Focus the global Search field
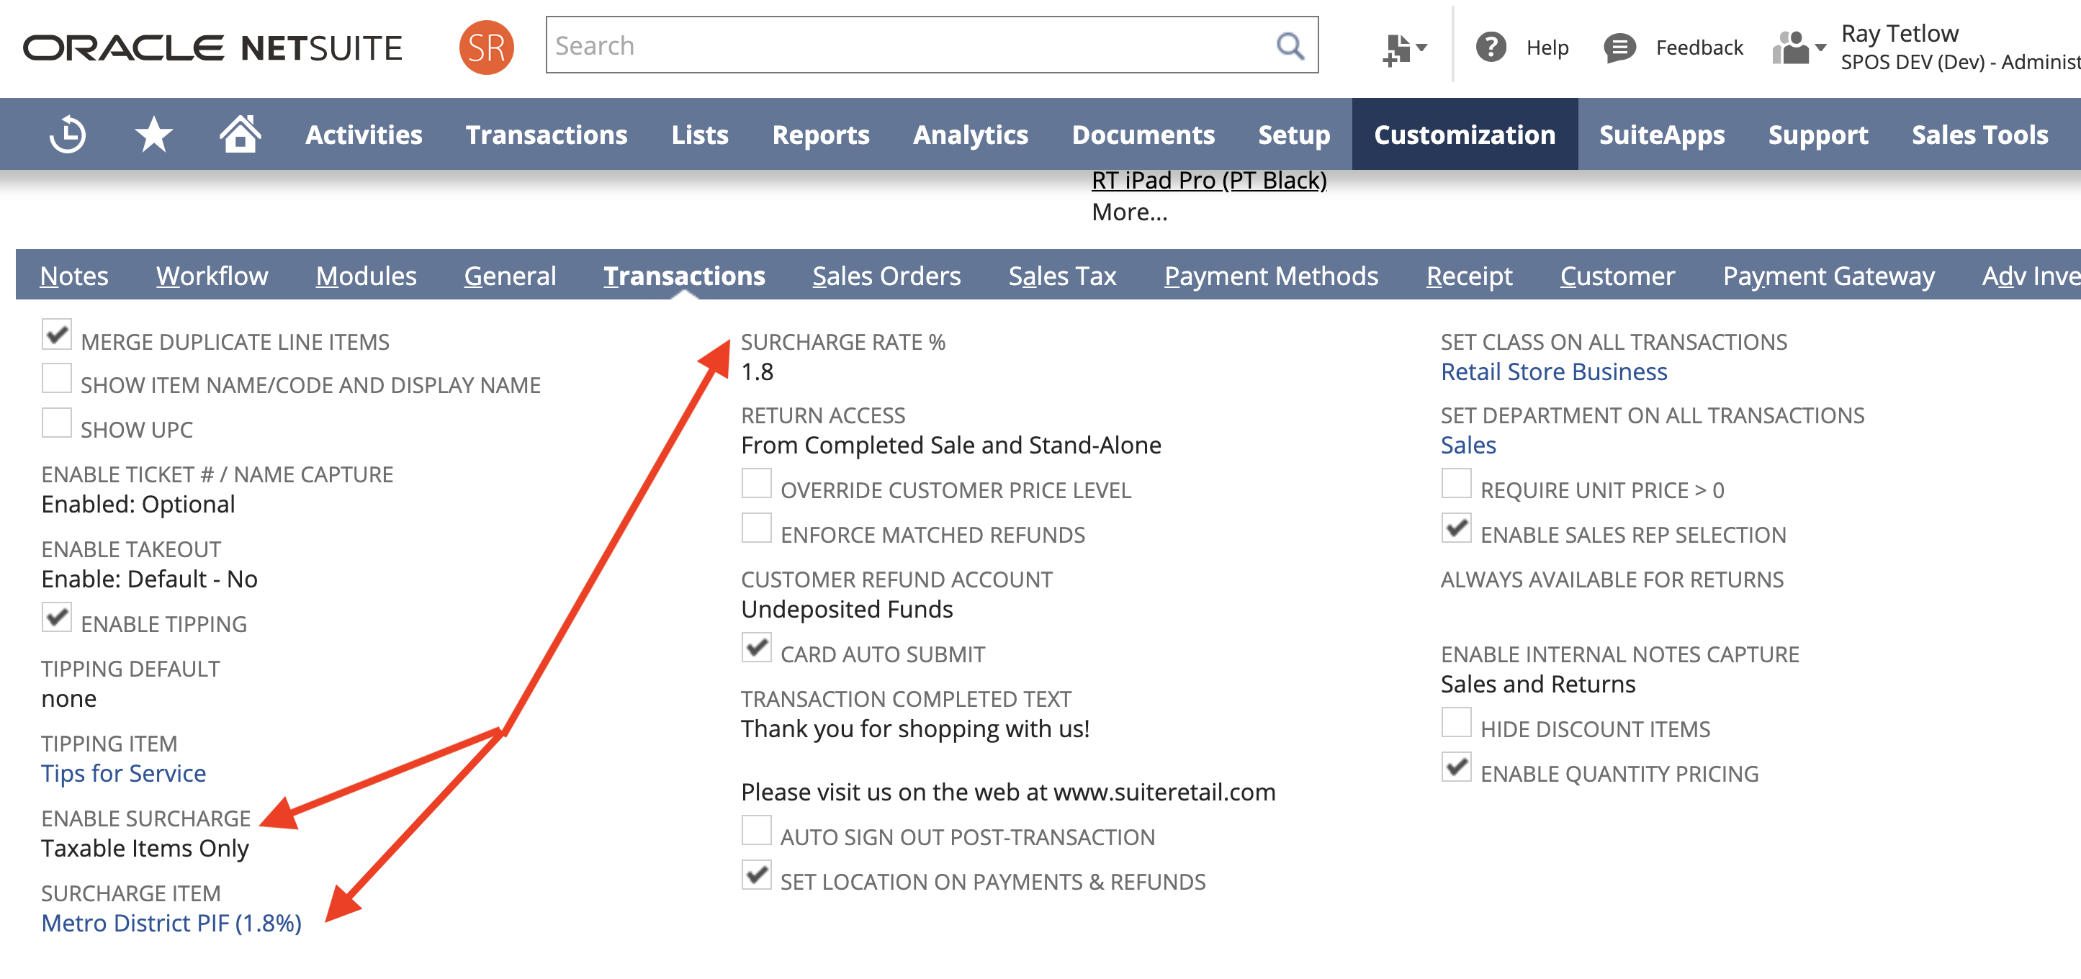Screen dimensions: 2081x979 (905, 46)
